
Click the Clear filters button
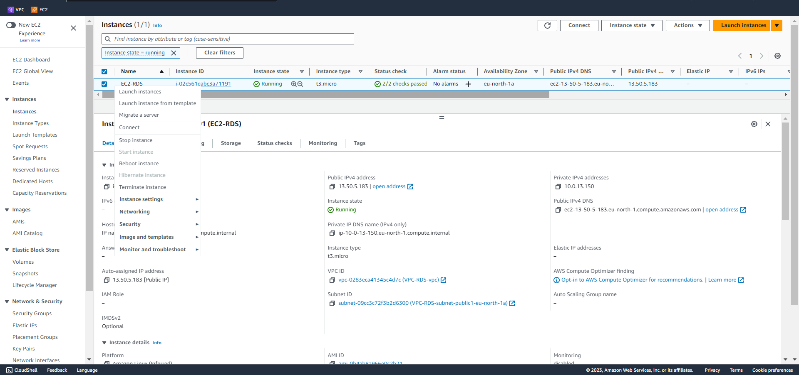[x=220, y=53]
